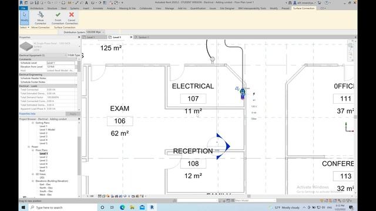Open the Revit application R button
The image size is (376, 211).
point(21,2)
